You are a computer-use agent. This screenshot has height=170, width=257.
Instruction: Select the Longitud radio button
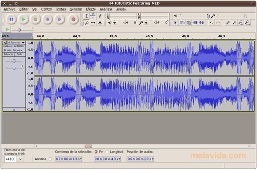coord(107,152)
